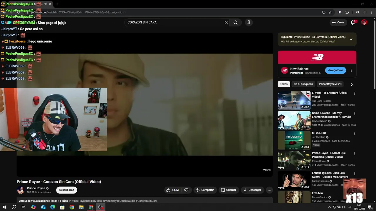Launch Copilot from taskbar
376x211 pixels.
pyautogui.click(x=33, y=207)
